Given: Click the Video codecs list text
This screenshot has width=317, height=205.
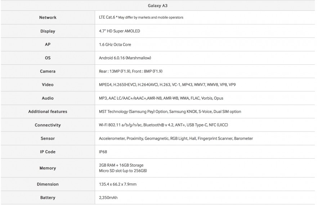Looking at the screenshot, I should tap(167, 85).
